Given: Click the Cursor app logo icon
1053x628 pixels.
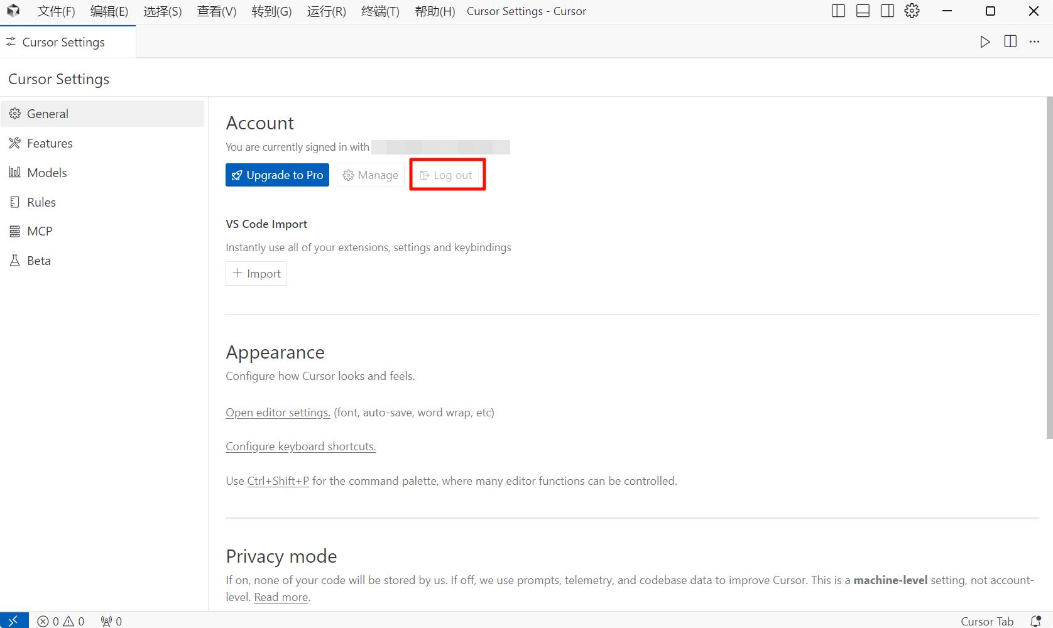Looking at the screenshot, I should (13, 11).
